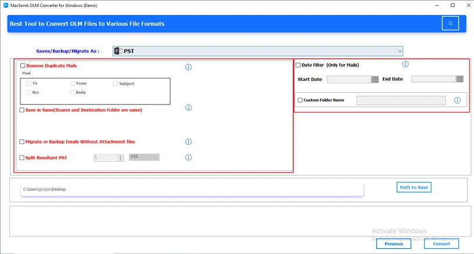Tick the Body checkbox
The image size is (474, 254).
point(72,92)
